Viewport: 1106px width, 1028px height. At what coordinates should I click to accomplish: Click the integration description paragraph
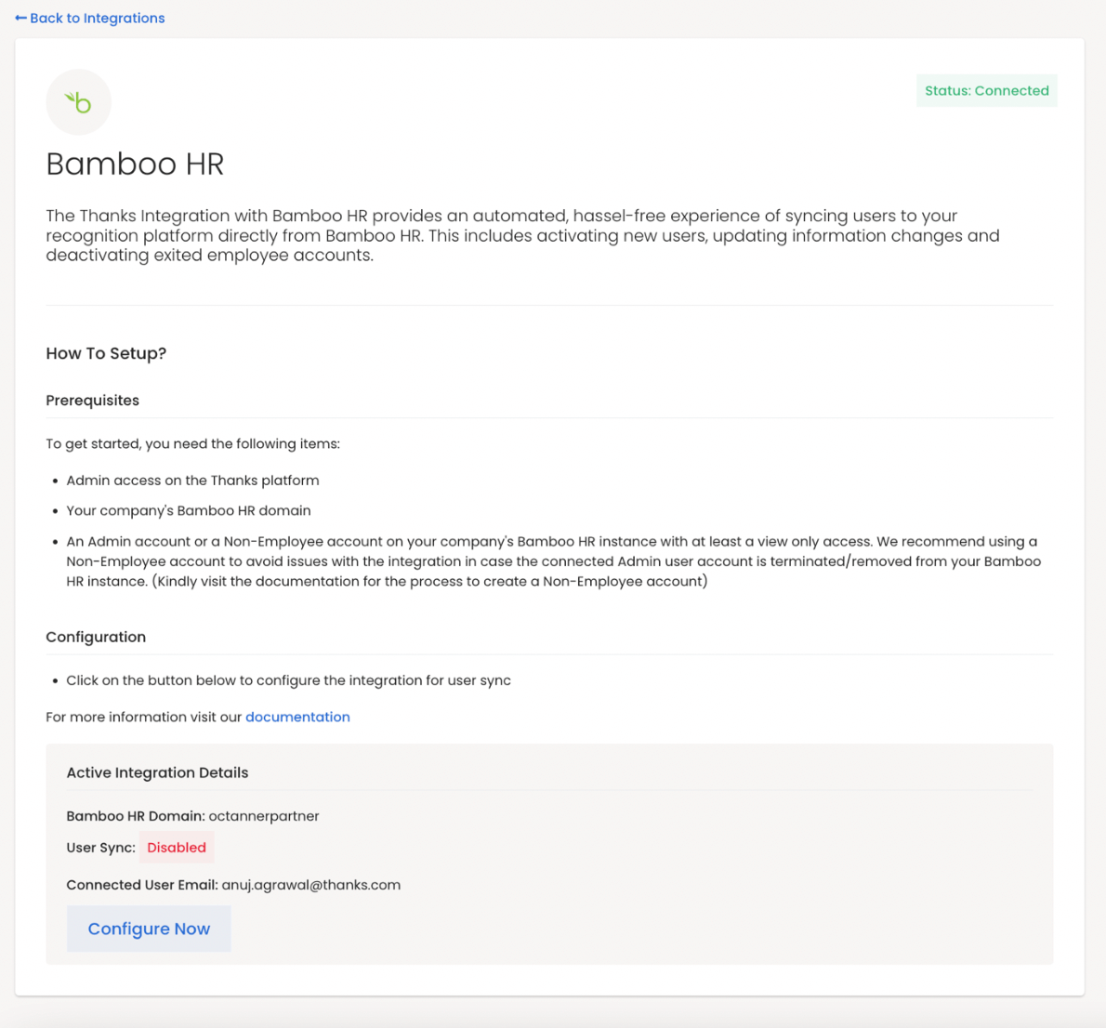tap(522, 235)
